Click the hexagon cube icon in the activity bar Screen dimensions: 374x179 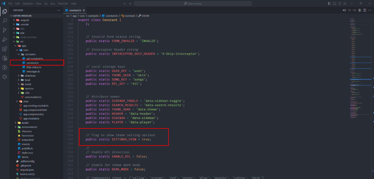point(5,77)
